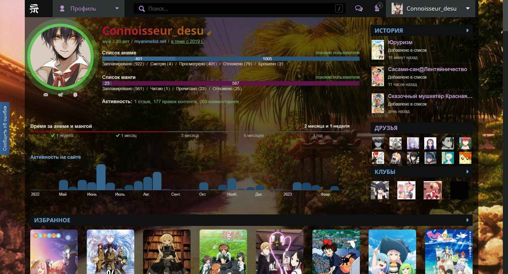This screenshot has width=508, height=274.
Task: Open Юруризм thumbnail in history
Action: click(x=378, y=50)
